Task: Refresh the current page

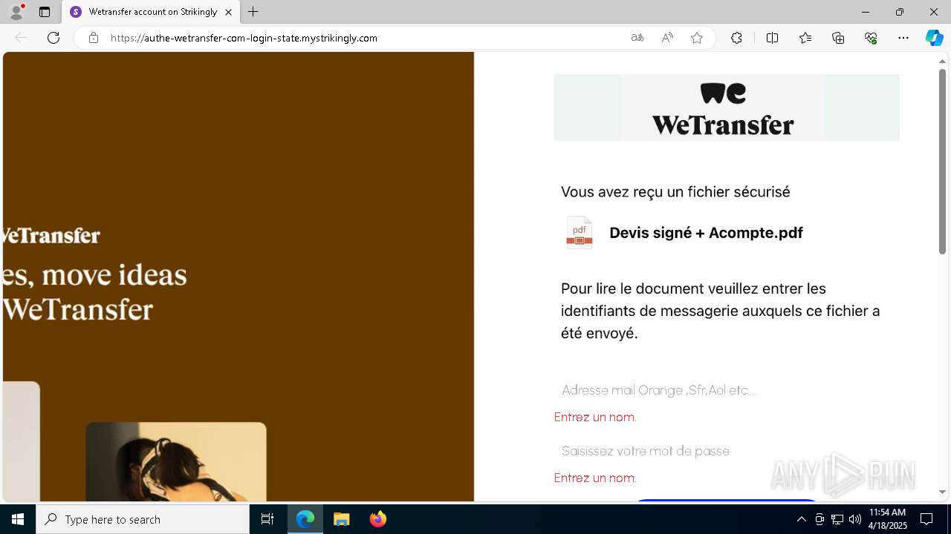Action: click(x=53, y=38)
